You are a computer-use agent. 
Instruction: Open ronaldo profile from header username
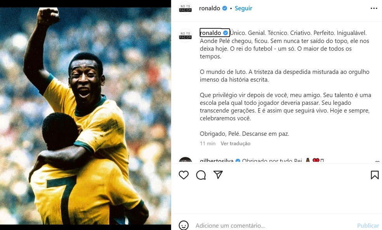(x=210, y=8)
